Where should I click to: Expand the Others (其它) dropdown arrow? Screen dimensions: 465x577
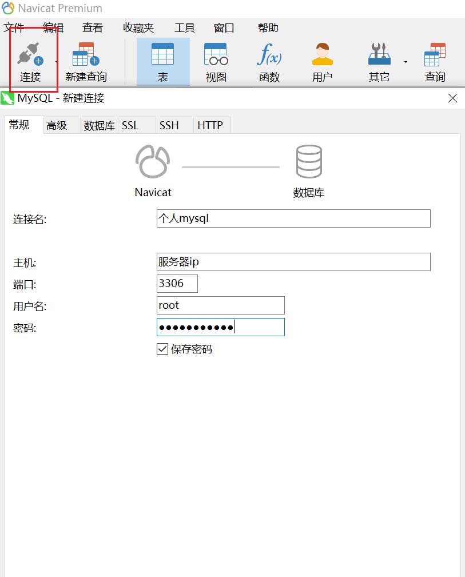(406, 62)
